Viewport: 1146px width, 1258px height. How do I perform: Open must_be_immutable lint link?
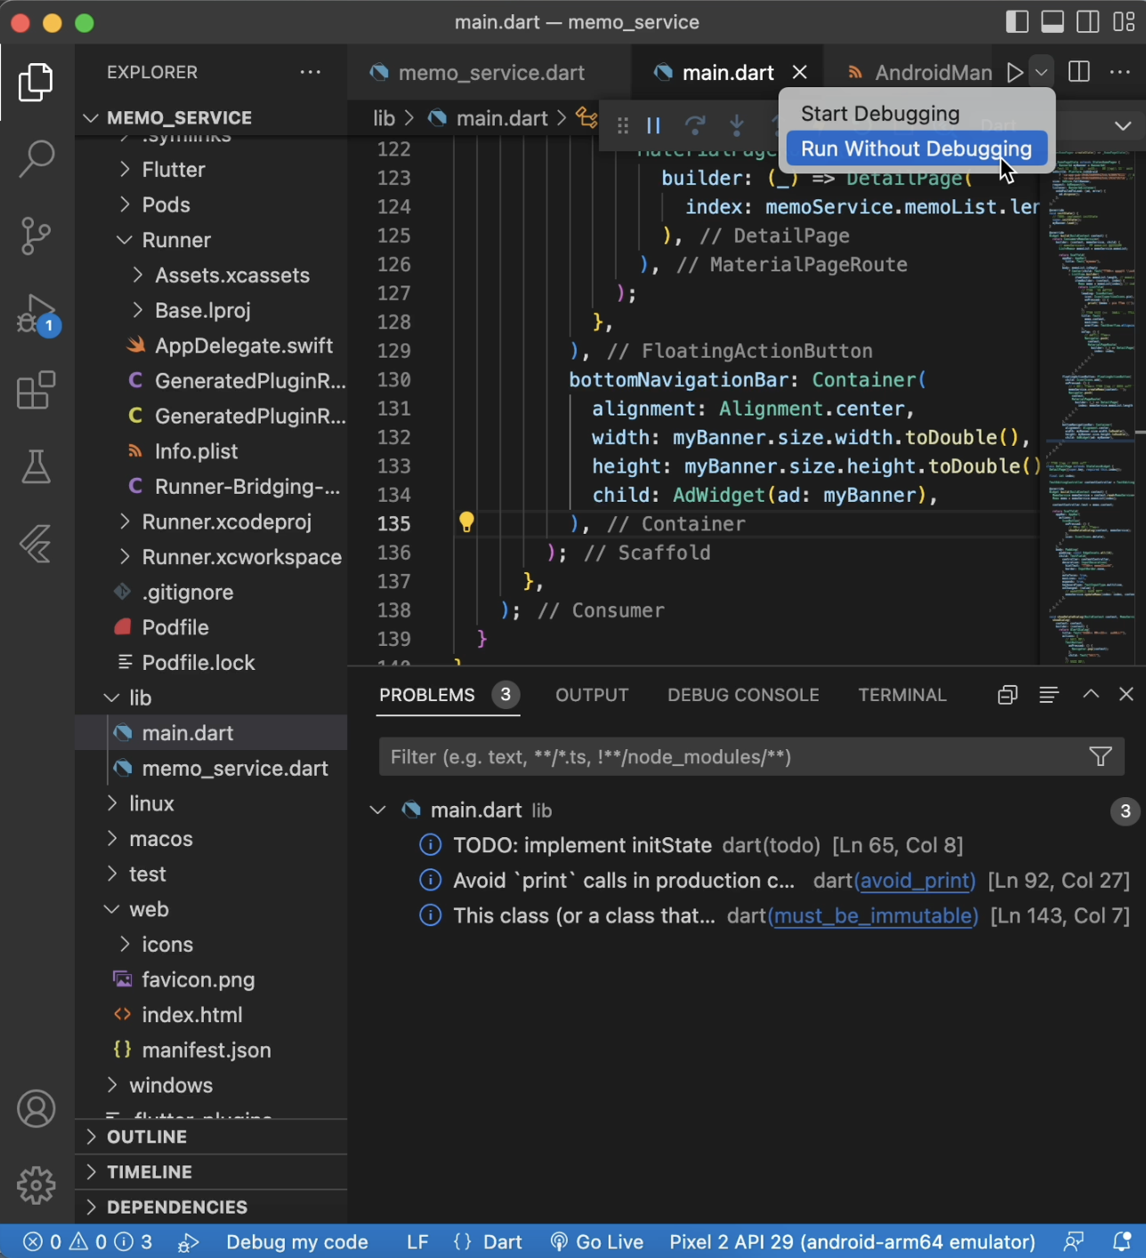pos(872,916)
